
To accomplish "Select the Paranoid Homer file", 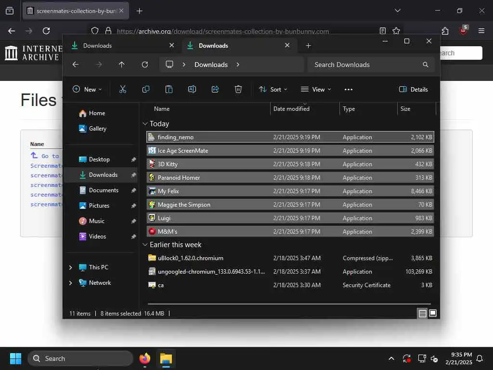I will [290, 177].
